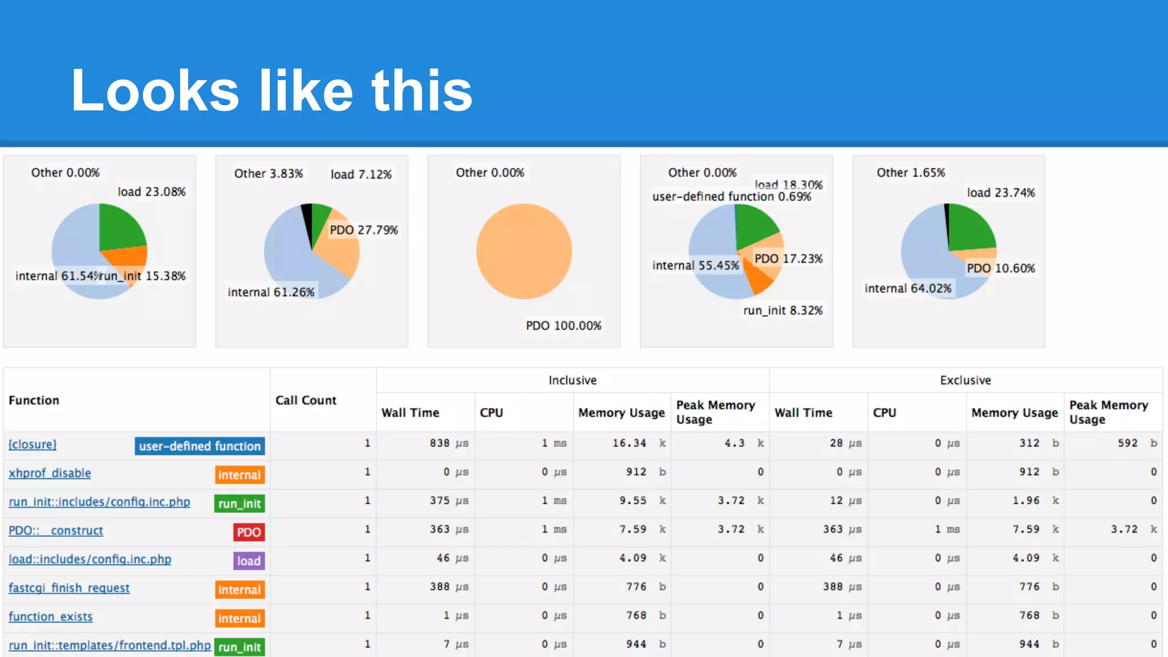Sort by Inclusive Wall Time column header

[x=410, y=412]
